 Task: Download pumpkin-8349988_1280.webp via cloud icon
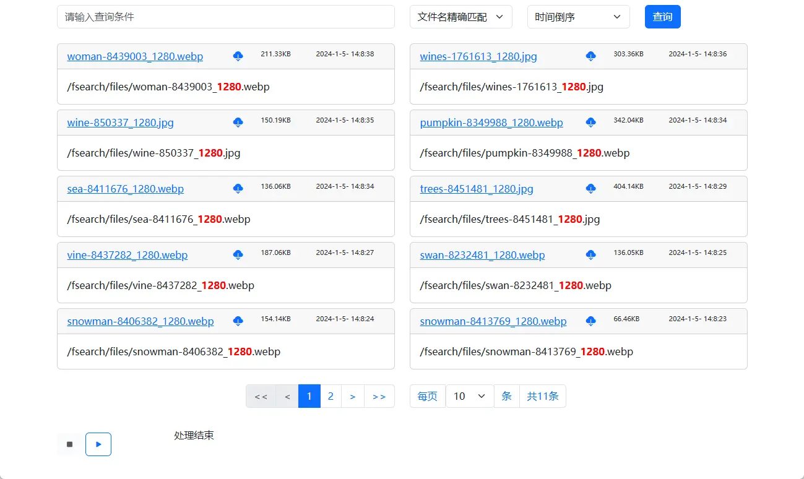click(x=590, y=123)
